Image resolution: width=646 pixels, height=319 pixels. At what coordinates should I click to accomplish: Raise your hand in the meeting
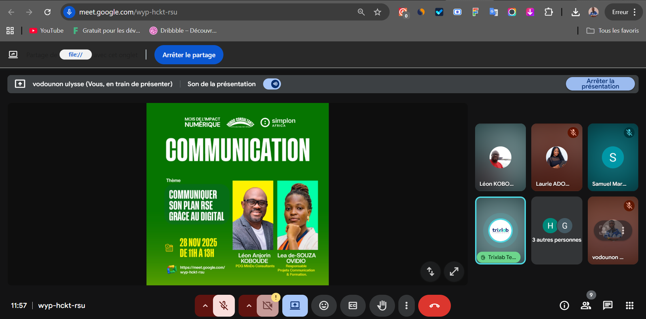[x=382, y=306]
